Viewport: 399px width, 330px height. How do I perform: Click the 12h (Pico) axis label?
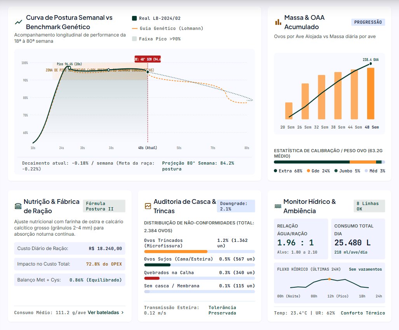[x=338, y=296]
